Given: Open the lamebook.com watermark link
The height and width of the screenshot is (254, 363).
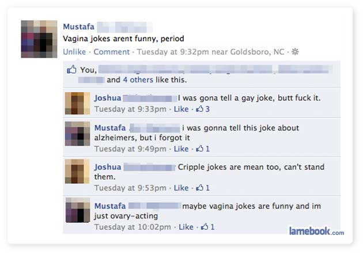Looking at the screenshot, I should (x=316, y=231).
